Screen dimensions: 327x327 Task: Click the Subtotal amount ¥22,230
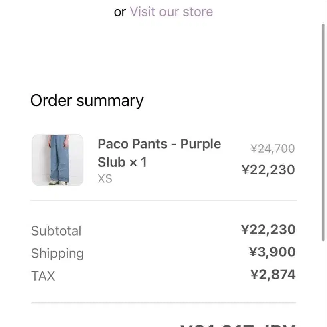[x=268, y=230]
